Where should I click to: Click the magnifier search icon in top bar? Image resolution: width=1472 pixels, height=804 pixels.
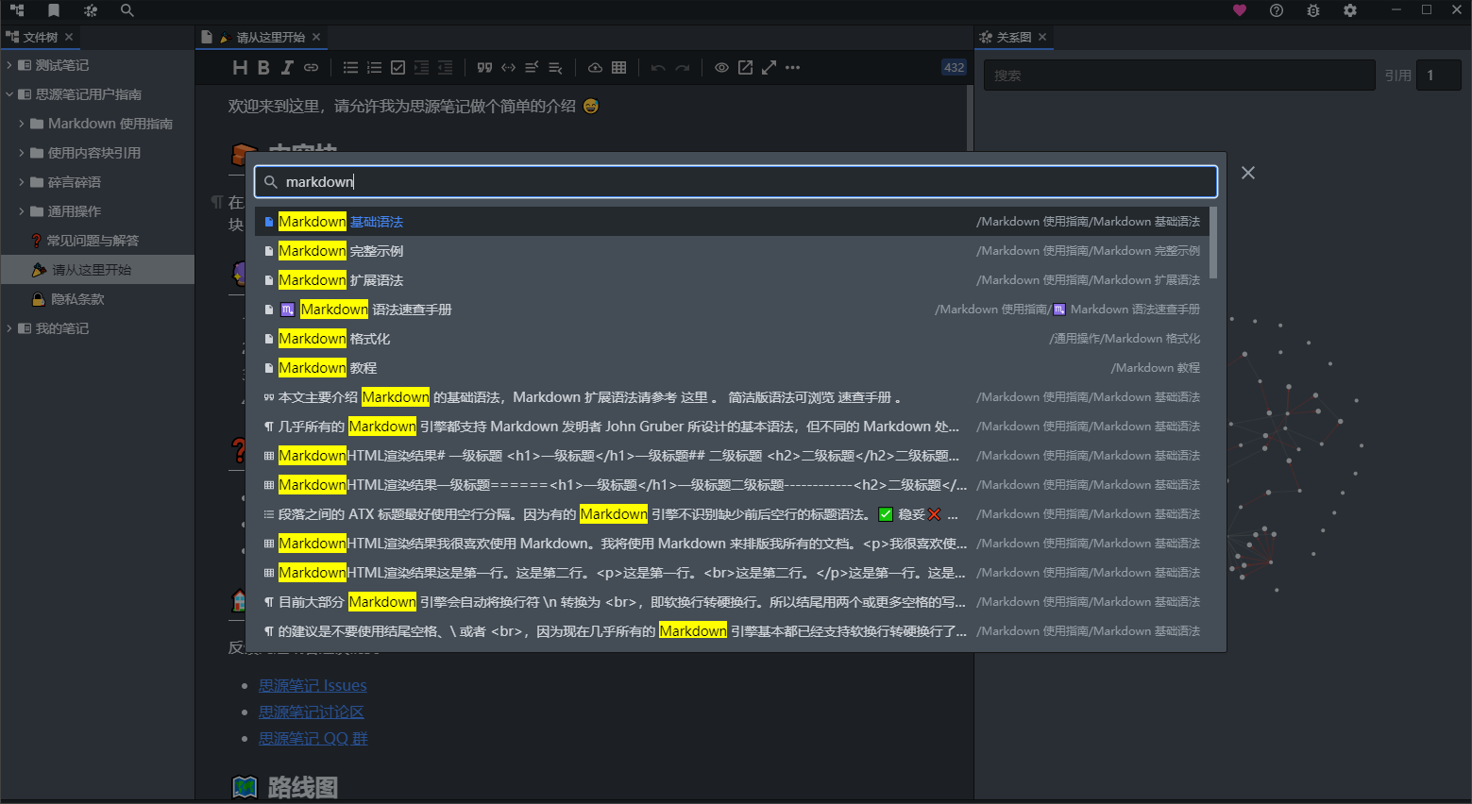point(127,10)
